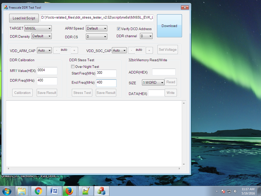Click Save Result under DDR Stess Test

click(x=106, y=93)
